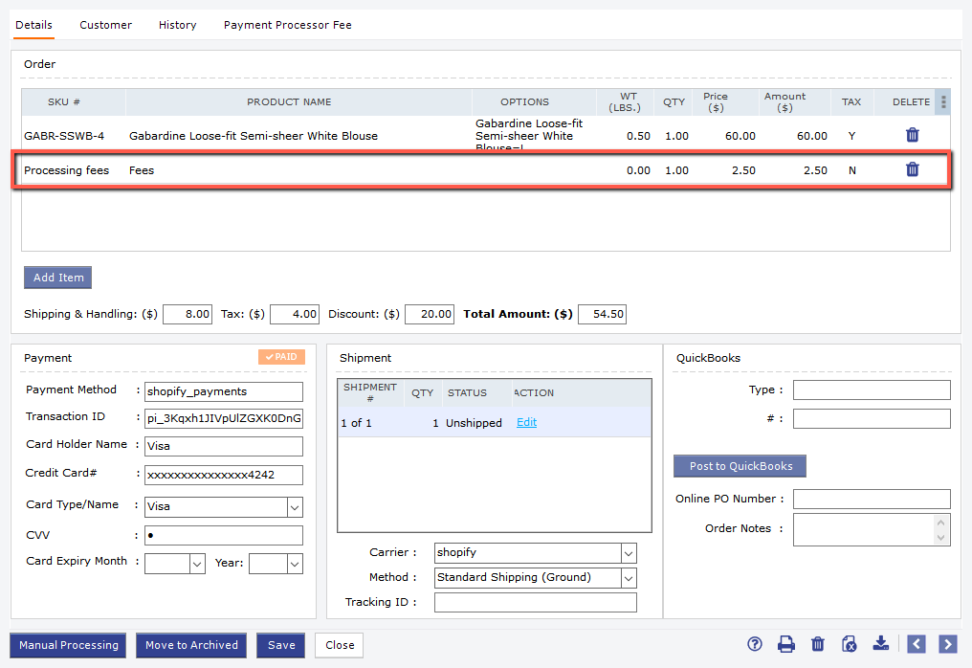Open the Customer tab
Screen dimensions: 972x668
tap(105, 25)
